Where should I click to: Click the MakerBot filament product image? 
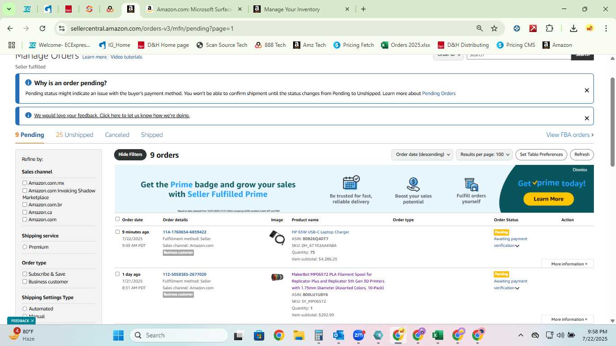coord(277,277)
